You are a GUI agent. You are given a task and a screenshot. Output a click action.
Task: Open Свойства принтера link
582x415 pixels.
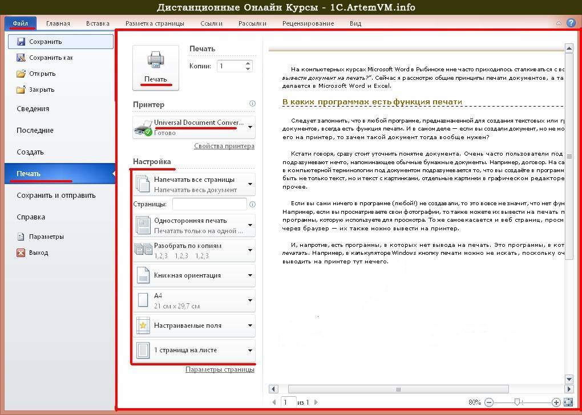[x=224, y=146]
